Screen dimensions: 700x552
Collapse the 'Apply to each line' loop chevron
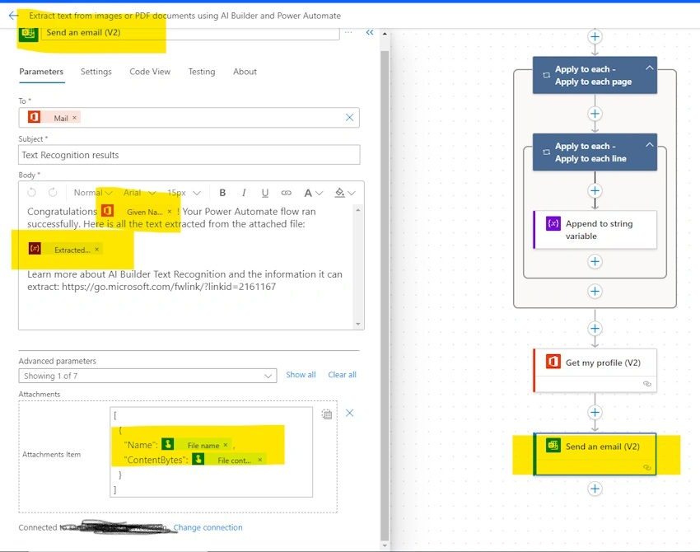coord(650,145)
